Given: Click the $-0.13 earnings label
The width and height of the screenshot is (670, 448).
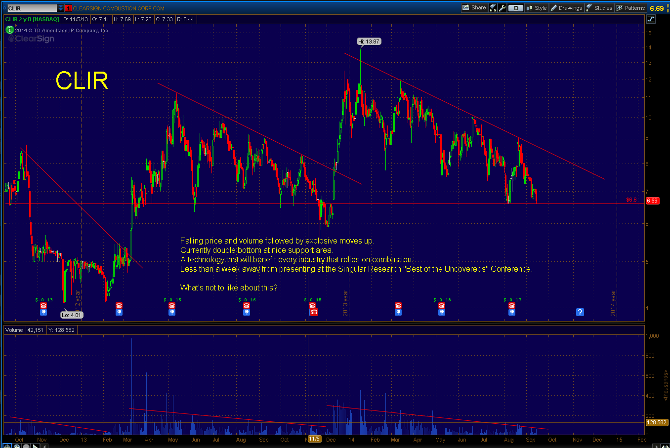Looking at the screenshot, I should pyautogui.click(x=43, y=300).
